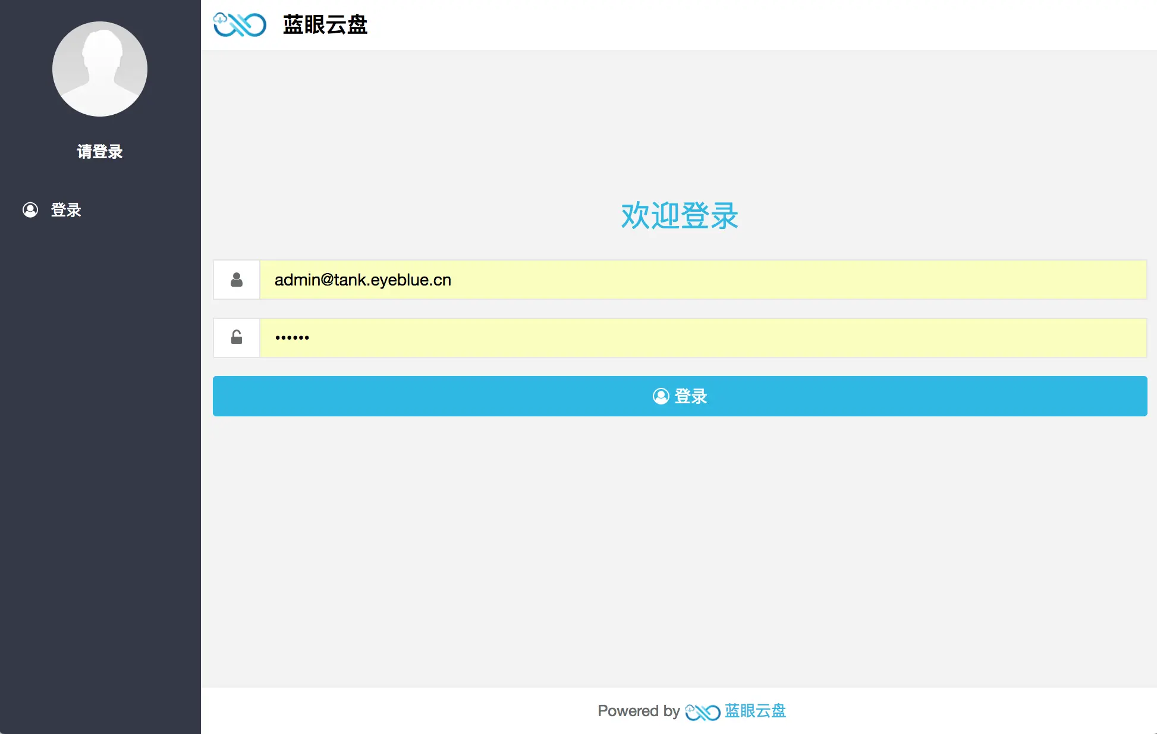This screenshot has width=1157, height=734.
Task: Click the 欢迎登录 welcome heading
Action: [680, 215]
